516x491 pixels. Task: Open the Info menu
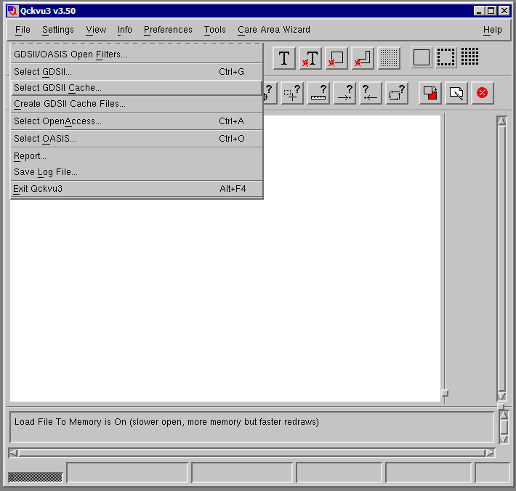click(125, 30)
